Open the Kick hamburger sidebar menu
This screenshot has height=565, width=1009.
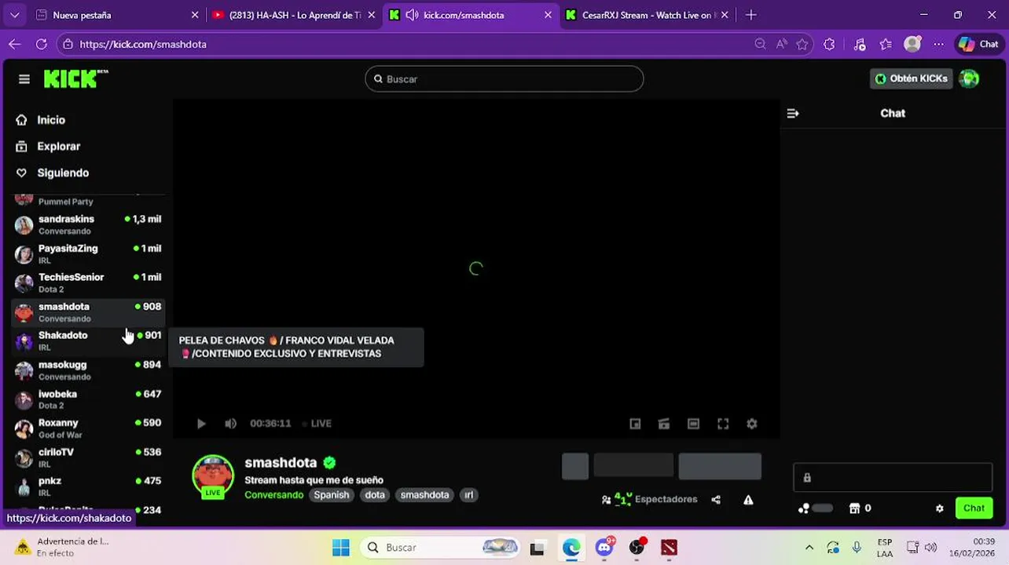pos(24,79)
